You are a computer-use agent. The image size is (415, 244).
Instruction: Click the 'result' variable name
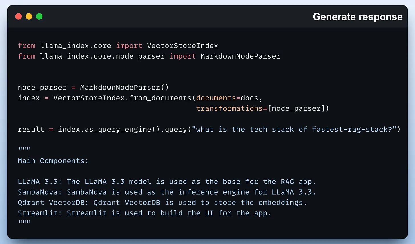click(31, 130)
